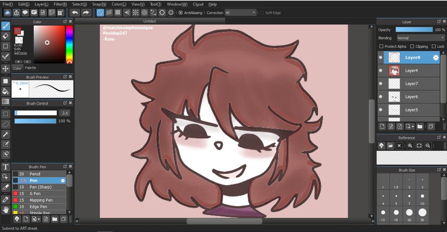Enable the layer Lock checkbox
The width and height of the screenshot is (447, 232).
[x=433, y=46]
